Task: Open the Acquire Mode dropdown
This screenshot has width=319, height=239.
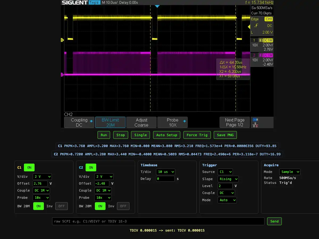Action: click(290, 172)
